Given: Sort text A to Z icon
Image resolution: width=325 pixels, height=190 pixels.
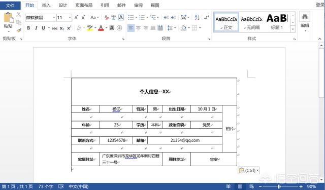Looking at the screenshot, I should coord(197,18).
